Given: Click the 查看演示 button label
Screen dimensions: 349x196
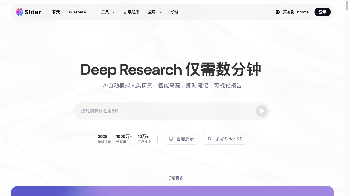Looking at the screenshot, I should pyautogui.click(x=185, y=139).
